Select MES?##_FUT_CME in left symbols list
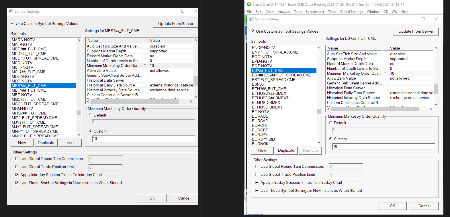The height and width of the screenshot is (217, 450). pos(44,86)
